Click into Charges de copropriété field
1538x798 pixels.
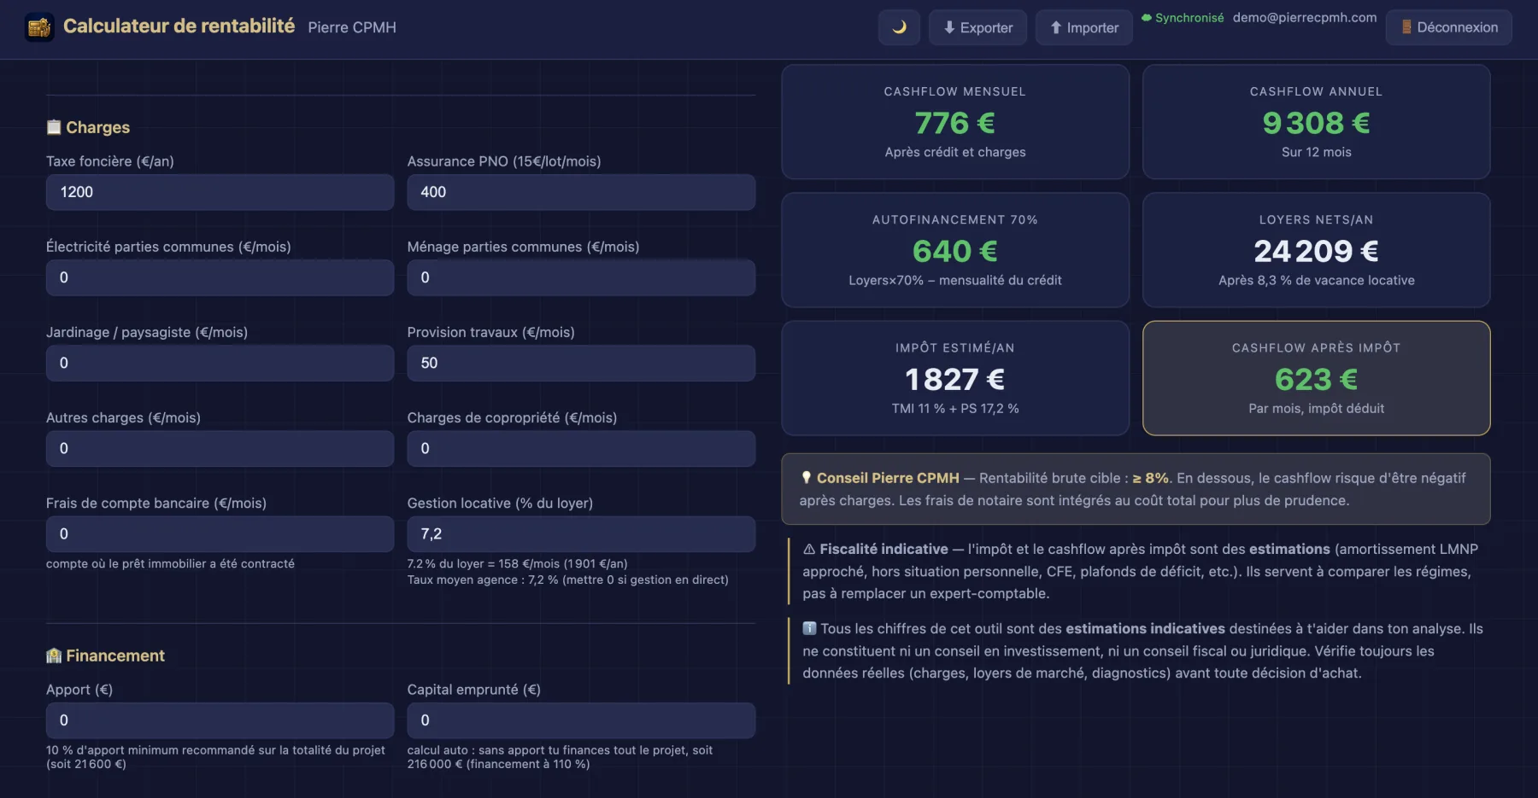coord(581,448)
